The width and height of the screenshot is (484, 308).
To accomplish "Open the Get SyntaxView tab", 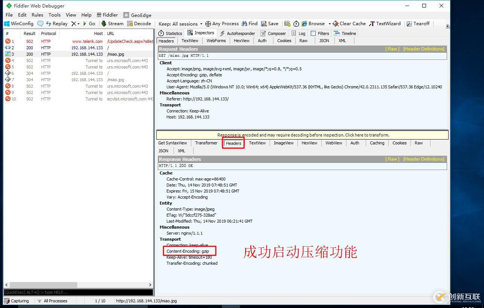I will tap(173, 143).
